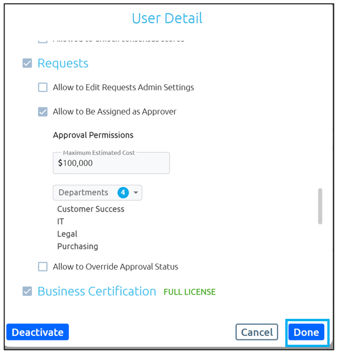Uncheck the Business Certification checkbox
Viewport: 337px width, 354px height.
pyautogui.click(x=27, y=292)
